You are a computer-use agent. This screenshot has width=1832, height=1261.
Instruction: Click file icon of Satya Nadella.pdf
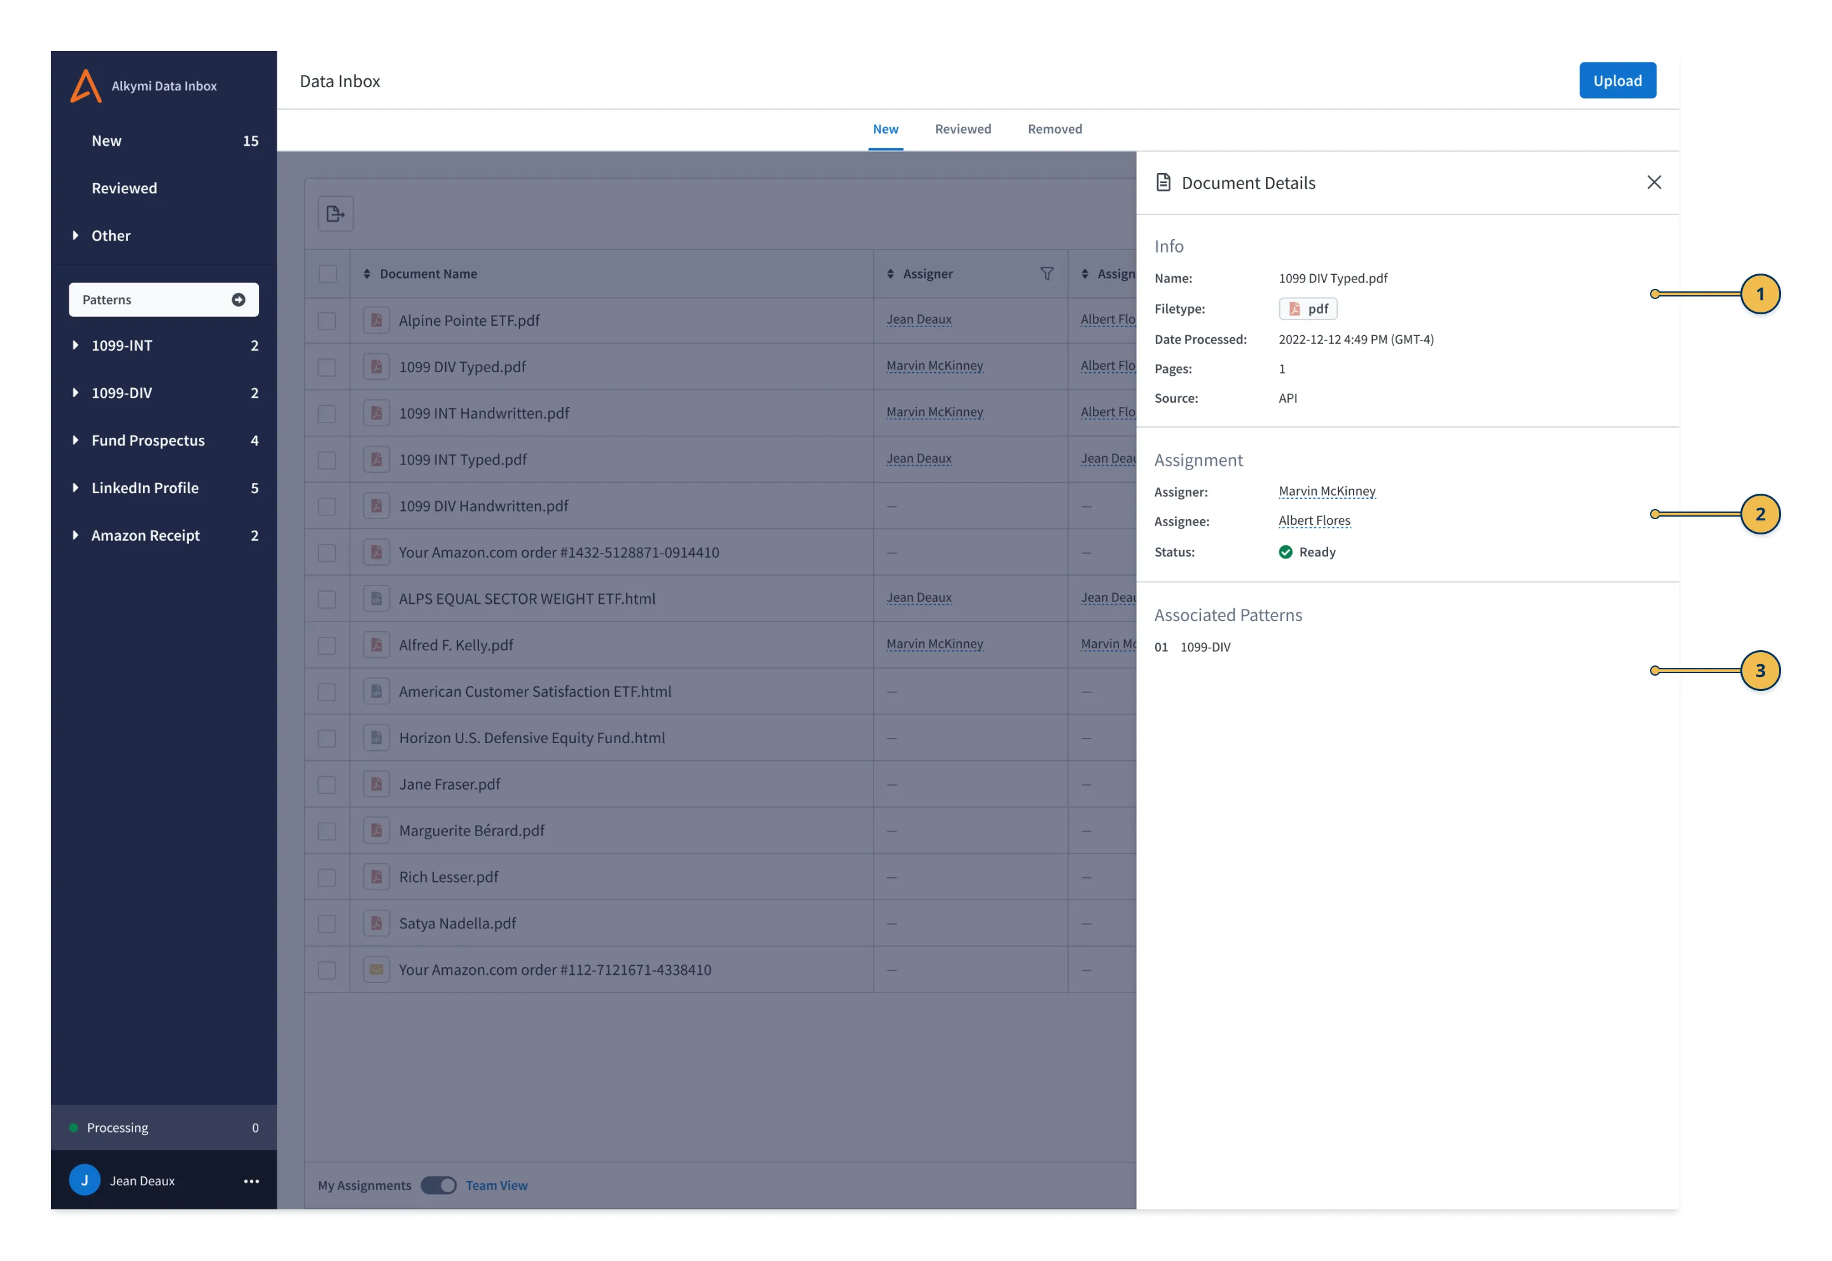(376, 924)
